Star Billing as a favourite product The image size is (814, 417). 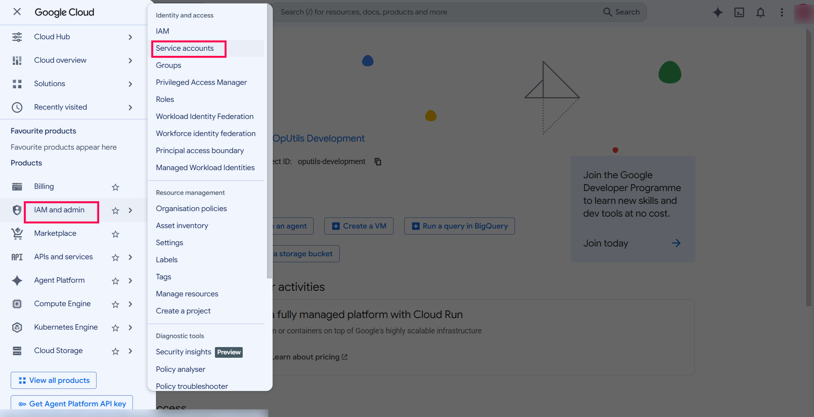[x=115, y=187]
